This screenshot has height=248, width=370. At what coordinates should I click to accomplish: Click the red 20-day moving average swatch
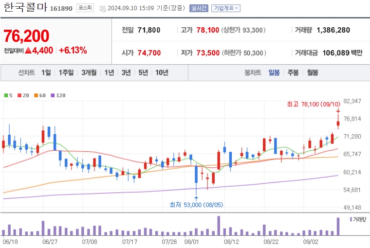19,95
